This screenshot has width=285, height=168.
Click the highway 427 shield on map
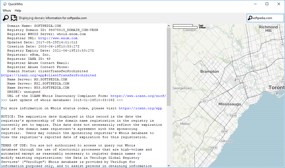pyautogui.click(x=244, y=87)
